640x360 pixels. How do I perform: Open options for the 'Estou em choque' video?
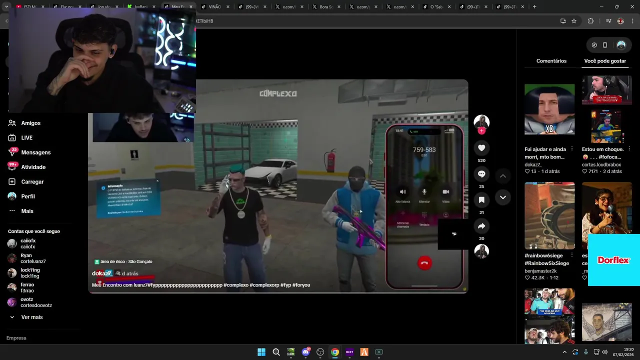click(x=629, y=149)
